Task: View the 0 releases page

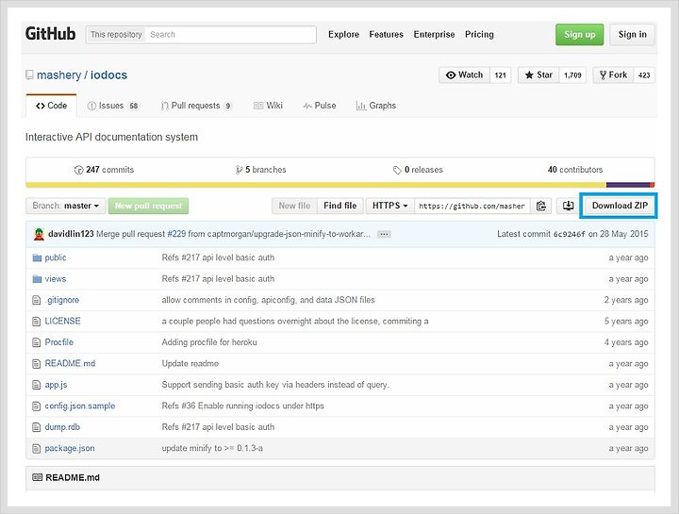Action: coord(418,170)
